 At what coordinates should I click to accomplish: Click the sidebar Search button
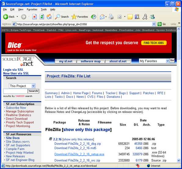tap(33, 91)
